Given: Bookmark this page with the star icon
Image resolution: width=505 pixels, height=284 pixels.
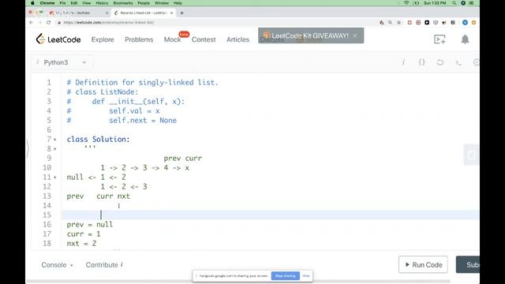Looking at the screenshot, I should click(399, 23).
